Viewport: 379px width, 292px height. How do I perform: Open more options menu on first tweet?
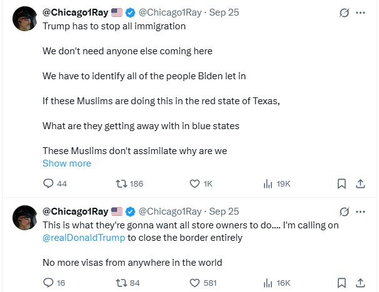click(361, 12)
